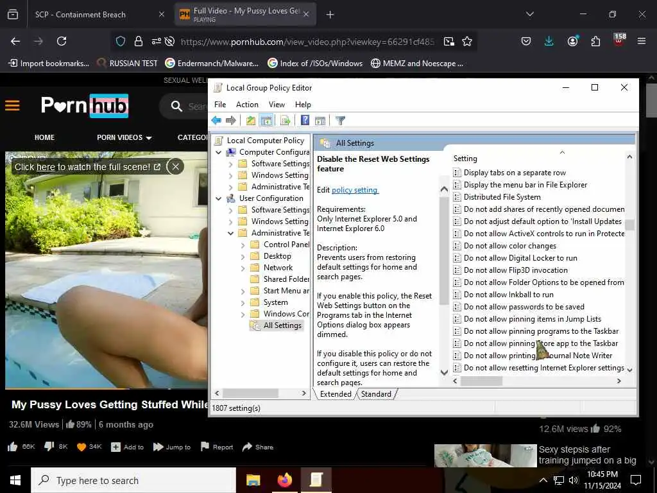
Task: Click the Type here to search taskbar box
Action: pos(133,480)
